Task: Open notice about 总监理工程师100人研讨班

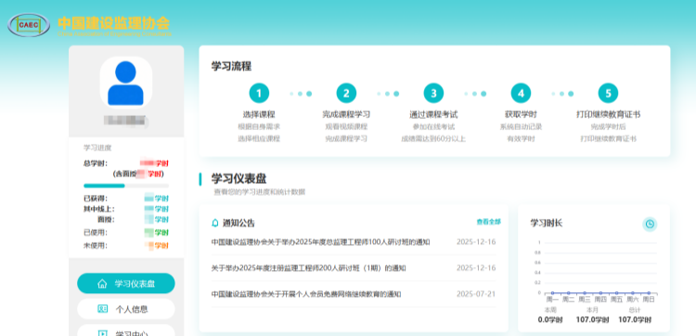Action: coord(320,242)
